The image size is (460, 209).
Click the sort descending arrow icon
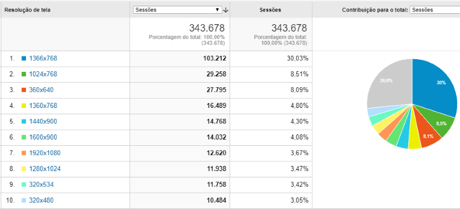tap(225, 10)
